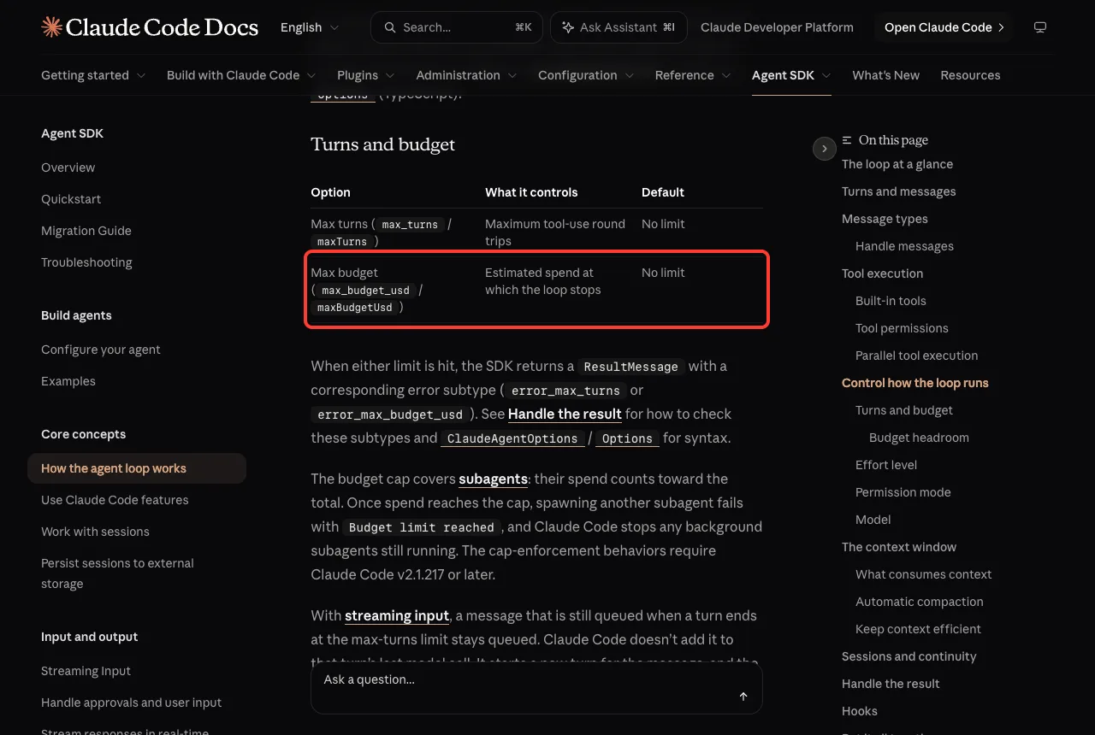This screenshot has height=735, width=1095.
Task: Toggle the theme via the monitor icon
Action: click(1040, 27)
